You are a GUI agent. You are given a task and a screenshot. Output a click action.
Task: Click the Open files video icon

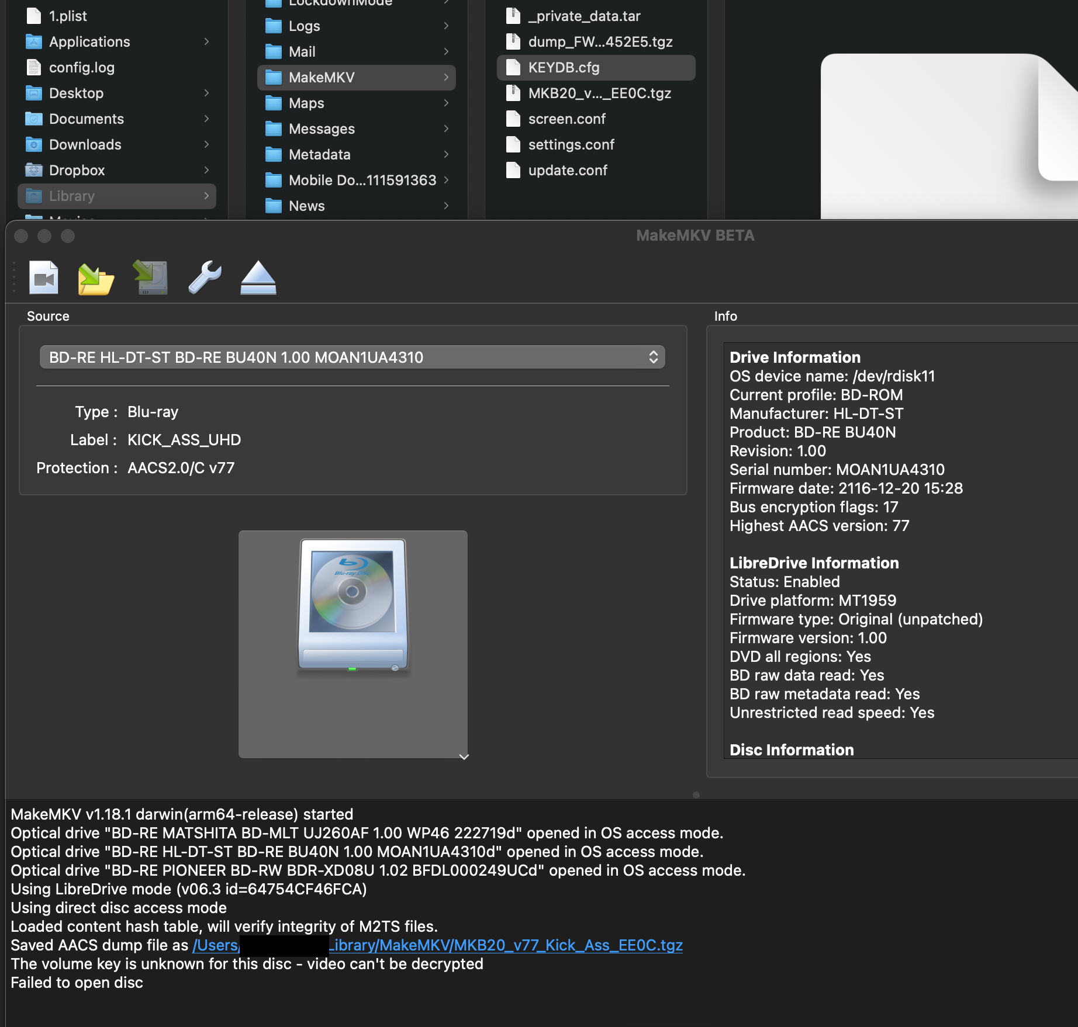pyautogui.click(x=44, y=277)
